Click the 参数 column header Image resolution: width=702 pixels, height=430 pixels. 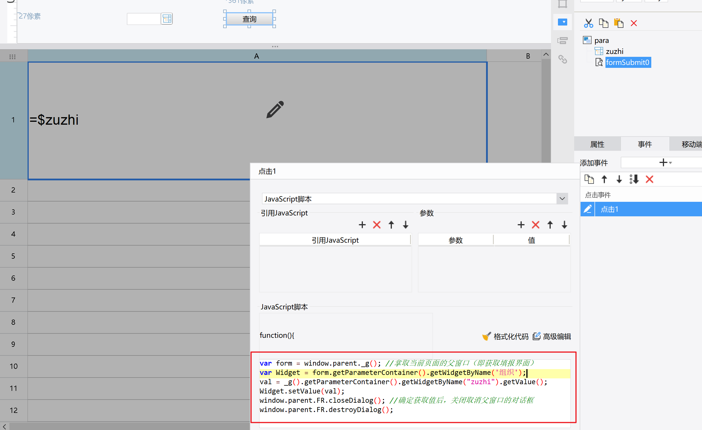456,240
